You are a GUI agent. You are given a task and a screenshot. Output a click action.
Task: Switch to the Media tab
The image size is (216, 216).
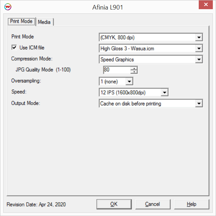pos(44,22)
